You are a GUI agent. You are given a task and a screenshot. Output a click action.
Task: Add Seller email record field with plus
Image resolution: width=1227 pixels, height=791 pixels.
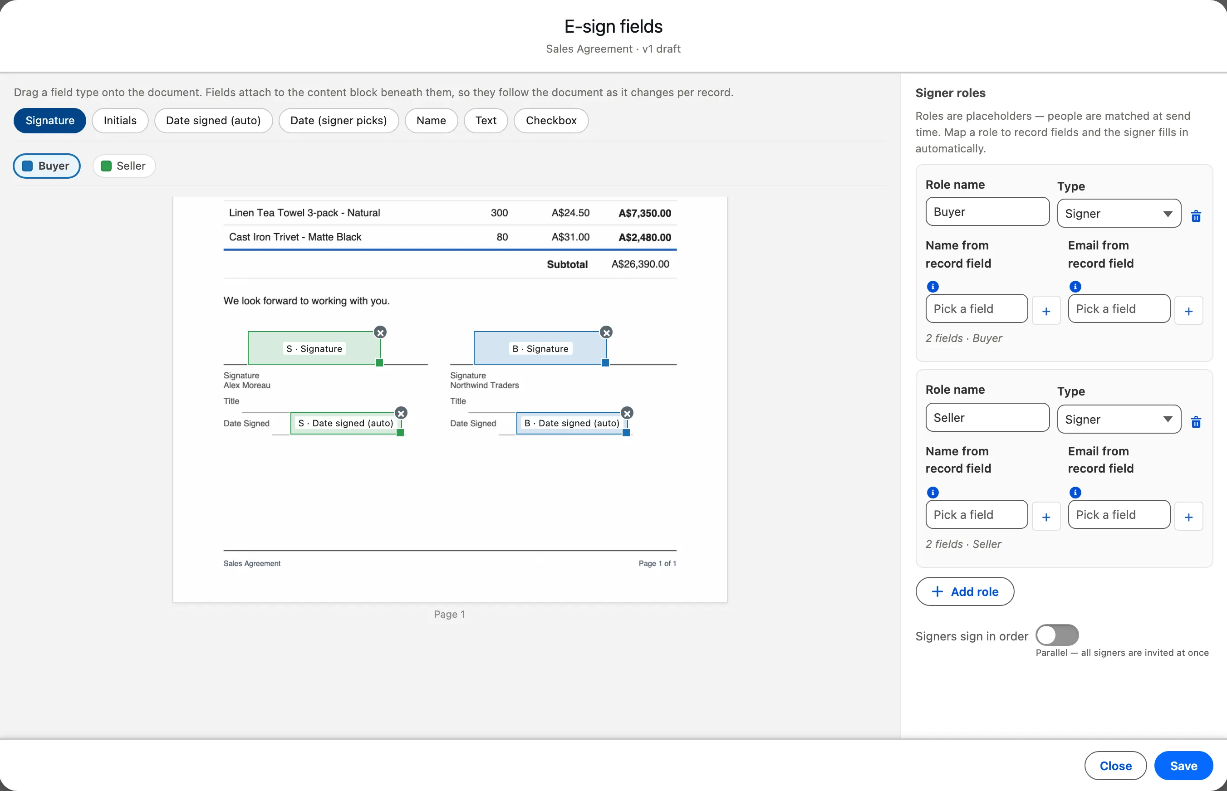coord(1188,517)
